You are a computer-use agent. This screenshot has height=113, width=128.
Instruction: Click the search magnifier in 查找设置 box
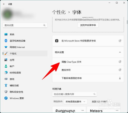tap(44, 25)
